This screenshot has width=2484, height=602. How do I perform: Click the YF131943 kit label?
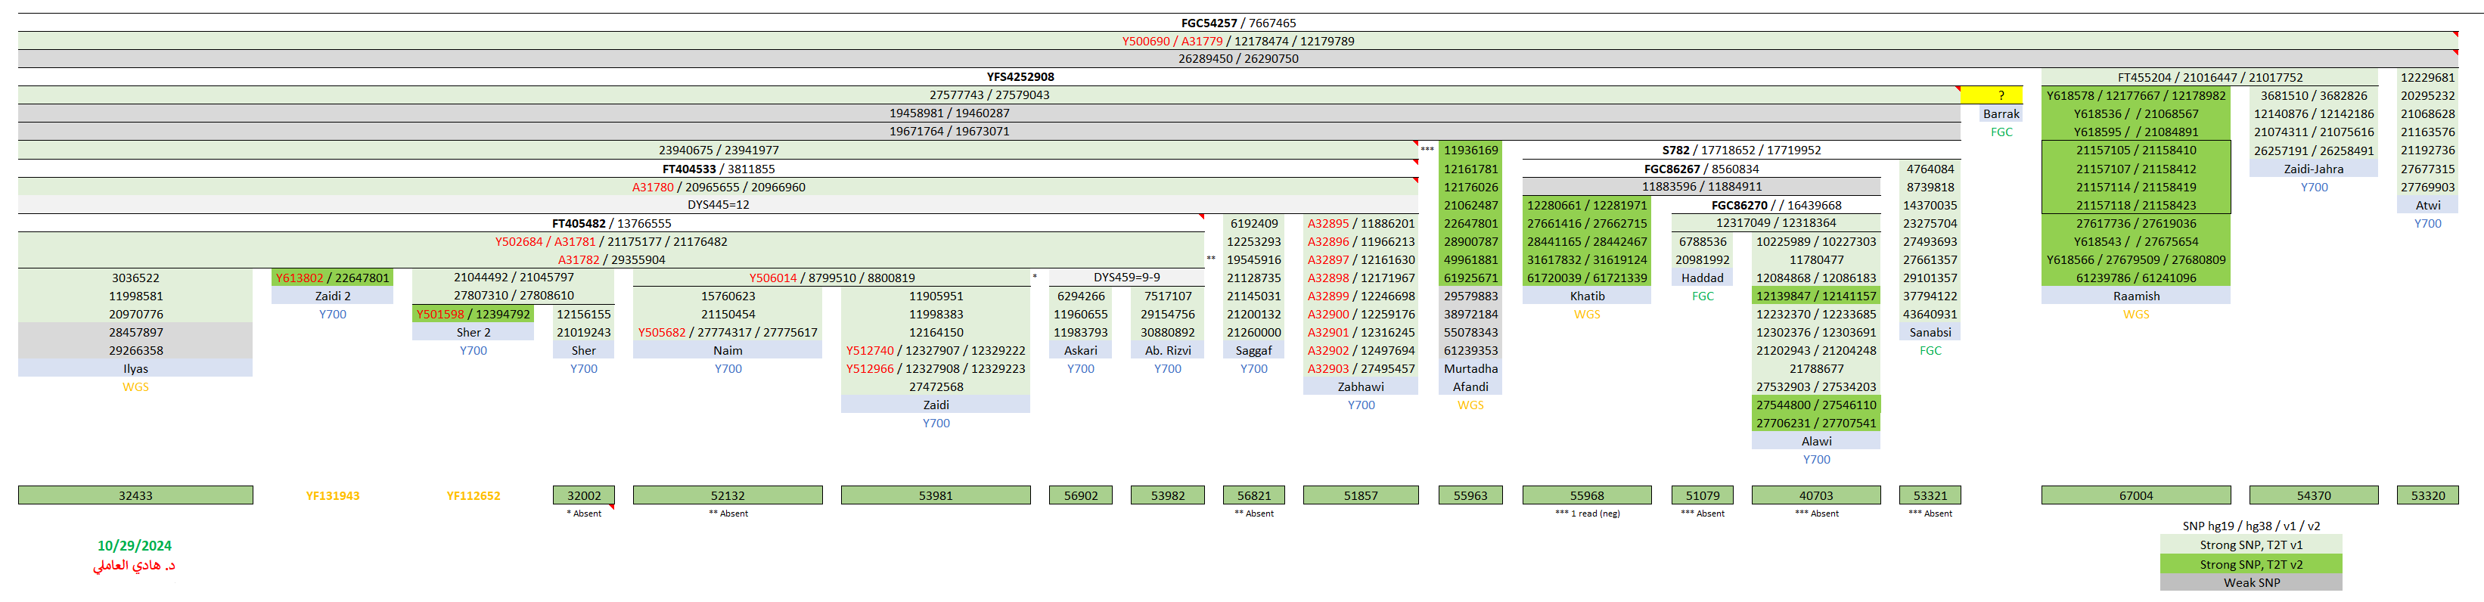pyautogui.click(x=333, y=496)
